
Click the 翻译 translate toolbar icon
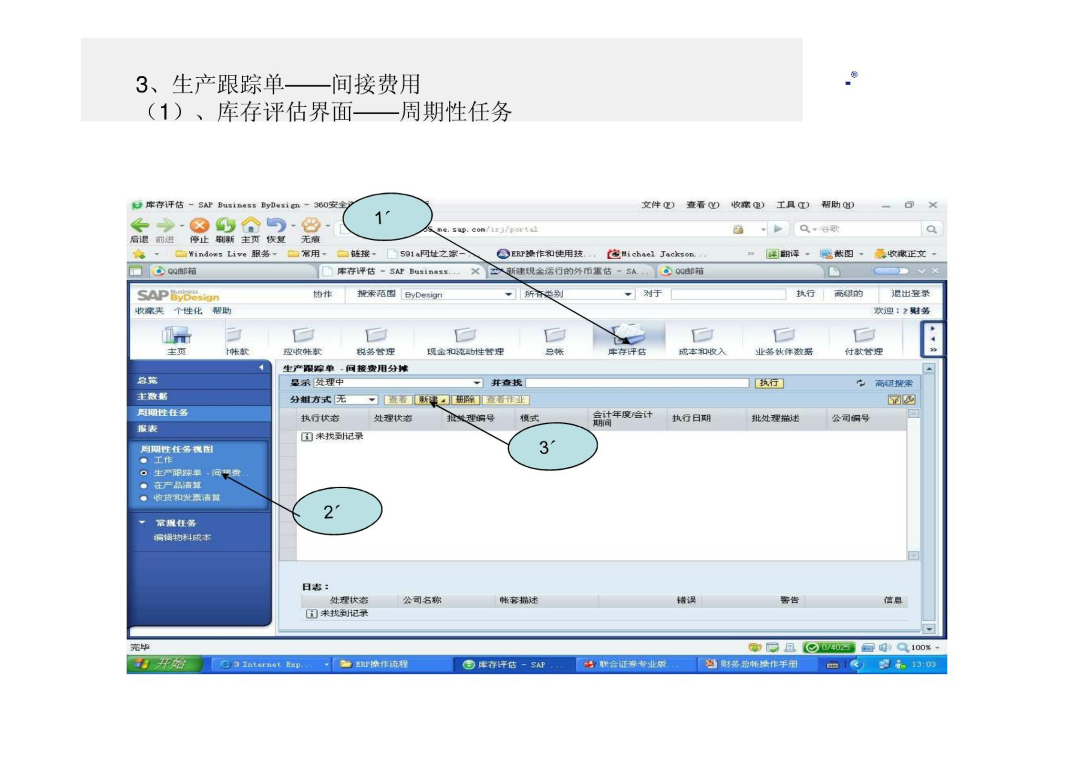coord(772,254)
